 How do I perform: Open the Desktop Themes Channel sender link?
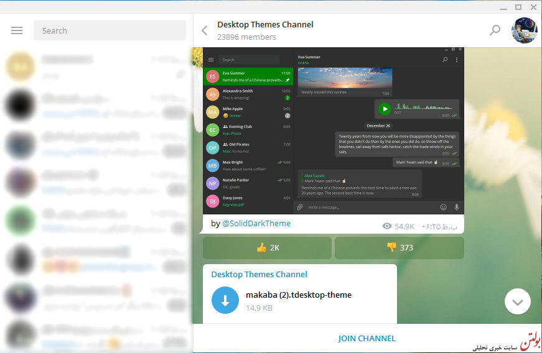[259, 274]
